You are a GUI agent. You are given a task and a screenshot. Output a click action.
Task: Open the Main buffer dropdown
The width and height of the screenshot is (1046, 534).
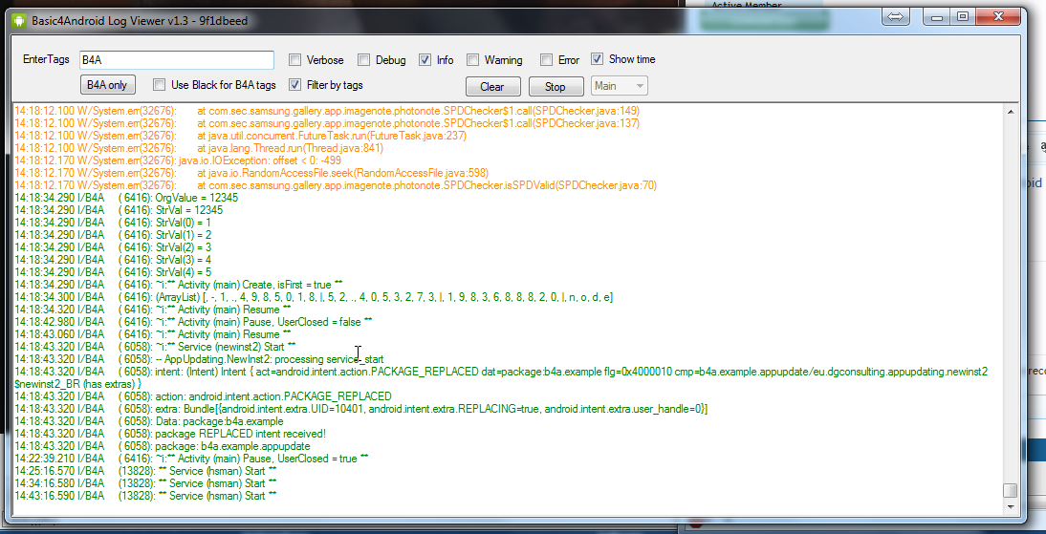[619, 86]
